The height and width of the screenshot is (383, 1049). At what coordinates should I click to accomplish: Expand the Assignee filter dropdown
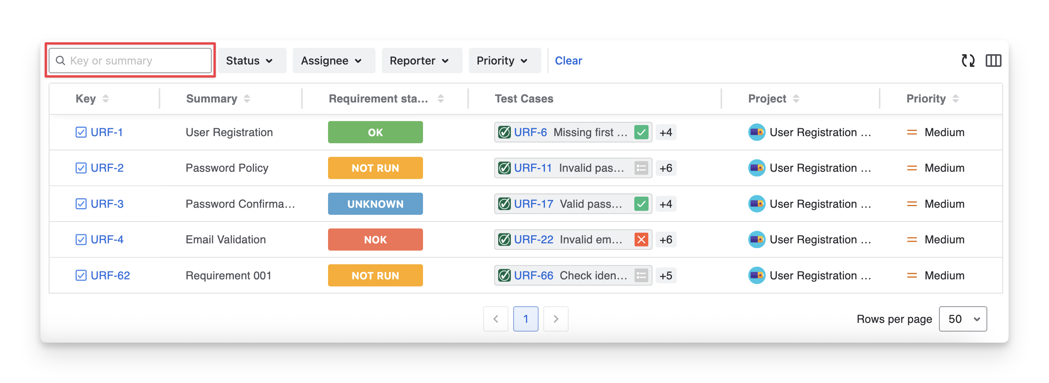pyautogui.click(x=331, y=61)
